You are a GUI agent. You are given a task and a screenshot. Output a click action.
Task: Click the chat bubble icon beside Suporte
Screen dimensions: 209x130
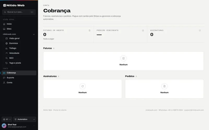(4, 78)
